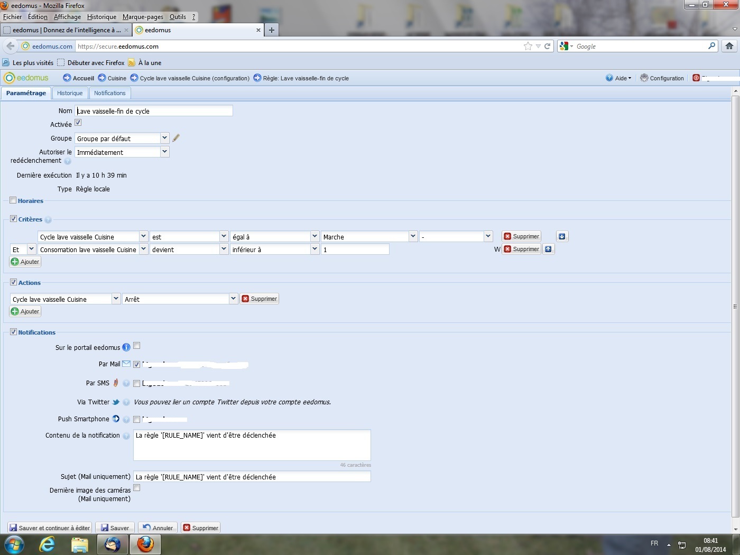Expand the Groupe par défaut dropdown
The image size is (740, 555).
(x=164, y=138)
